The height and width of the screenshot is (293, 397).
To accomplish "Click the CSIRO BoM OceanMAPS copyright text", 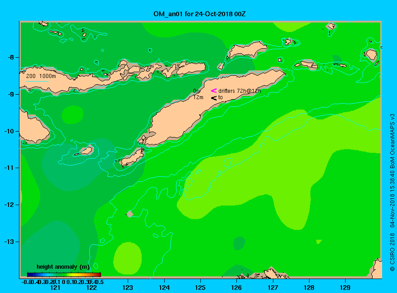I will click(392, 192).
